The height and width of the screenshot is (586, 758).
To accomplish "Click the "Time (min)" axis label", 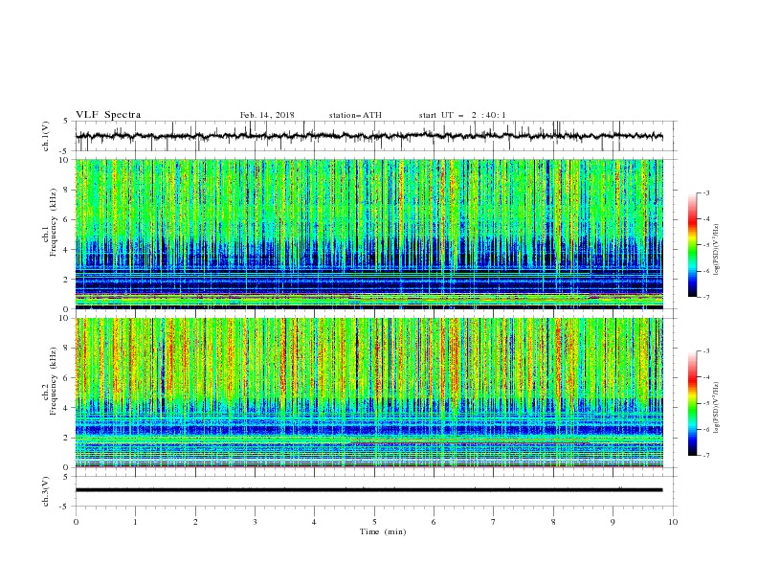I will tap(383, 531).
